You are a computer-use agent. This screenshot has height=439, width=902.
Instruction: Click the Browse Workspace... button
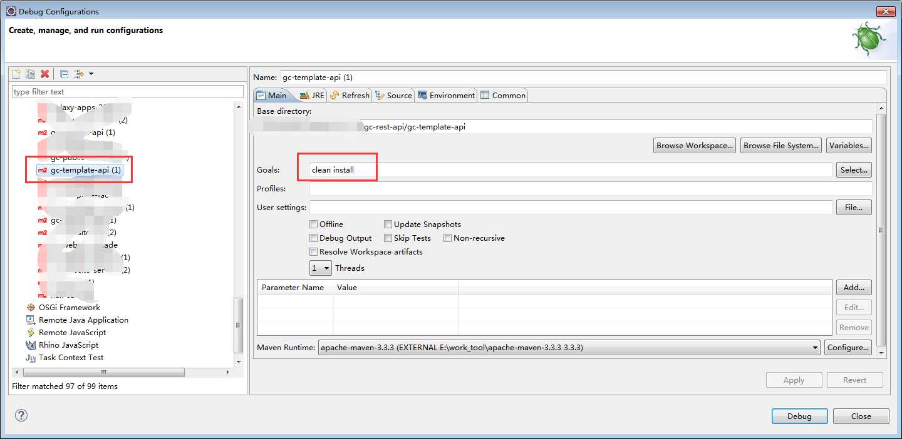(695, 145)
